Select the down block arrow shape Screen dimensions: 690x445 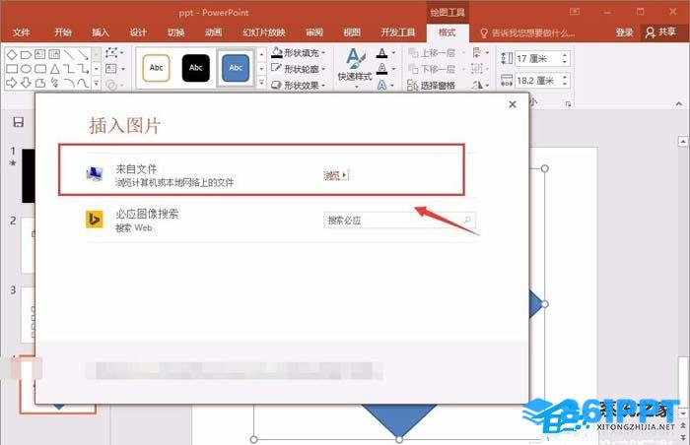(26, 83)
